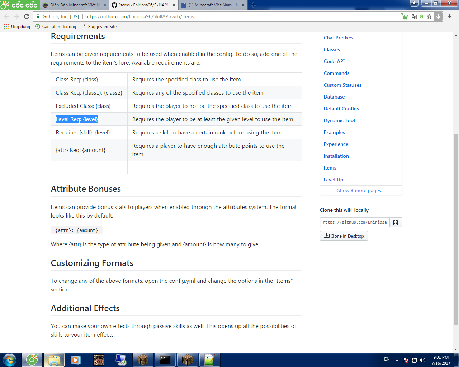Open the sunglasses face app in taskbar
The width and height of the screenshot is (459, 367).
(x=98, y=360)
